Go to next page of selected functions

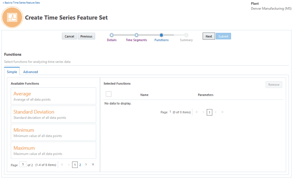[x=216, y=112]
